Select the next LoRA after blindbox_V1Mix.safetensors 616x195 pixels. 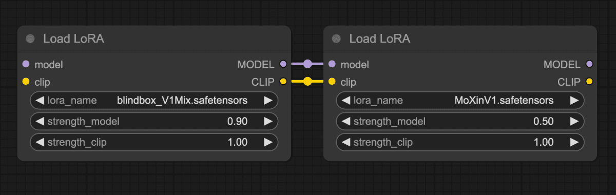[268, 101]
